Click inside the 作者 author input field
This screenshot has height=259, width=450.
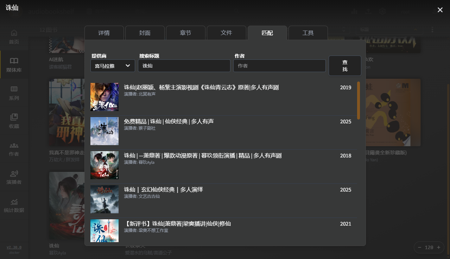[x=279, y=66]
